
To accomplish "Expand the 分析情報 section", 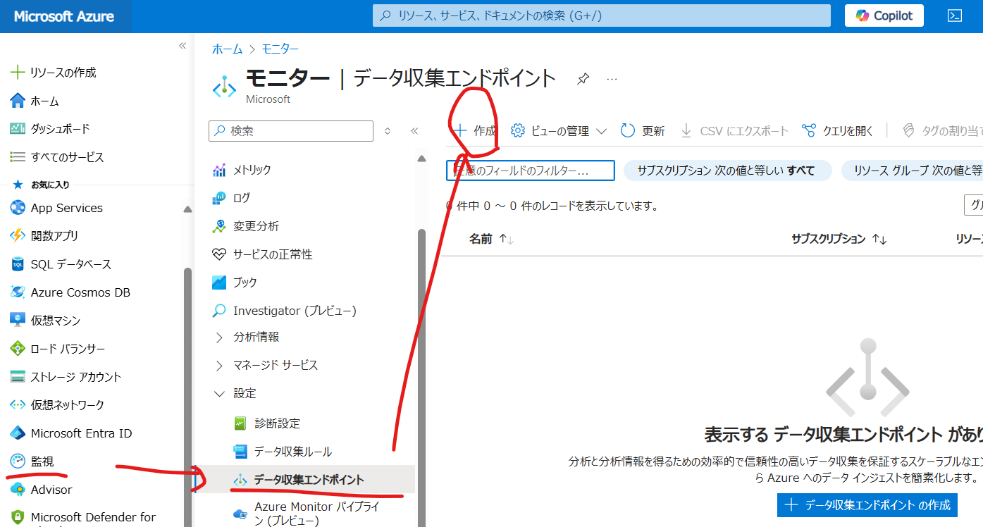I will coord(246,337).
